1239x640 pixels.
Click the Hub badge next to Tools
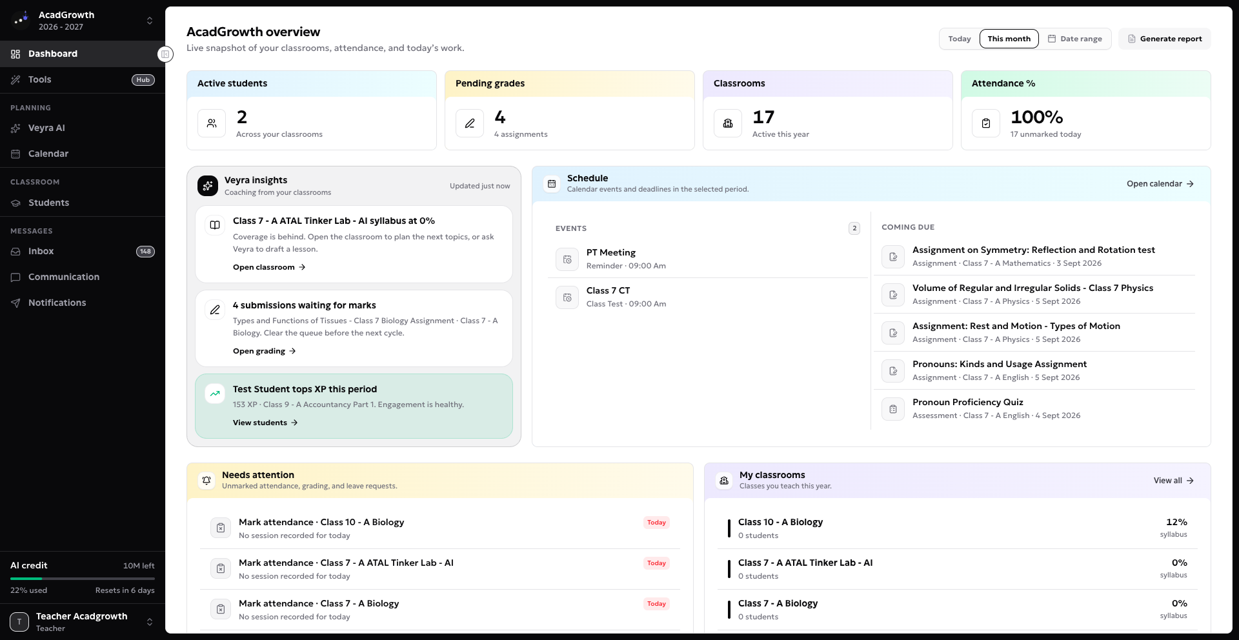click(x=143, y=80)
